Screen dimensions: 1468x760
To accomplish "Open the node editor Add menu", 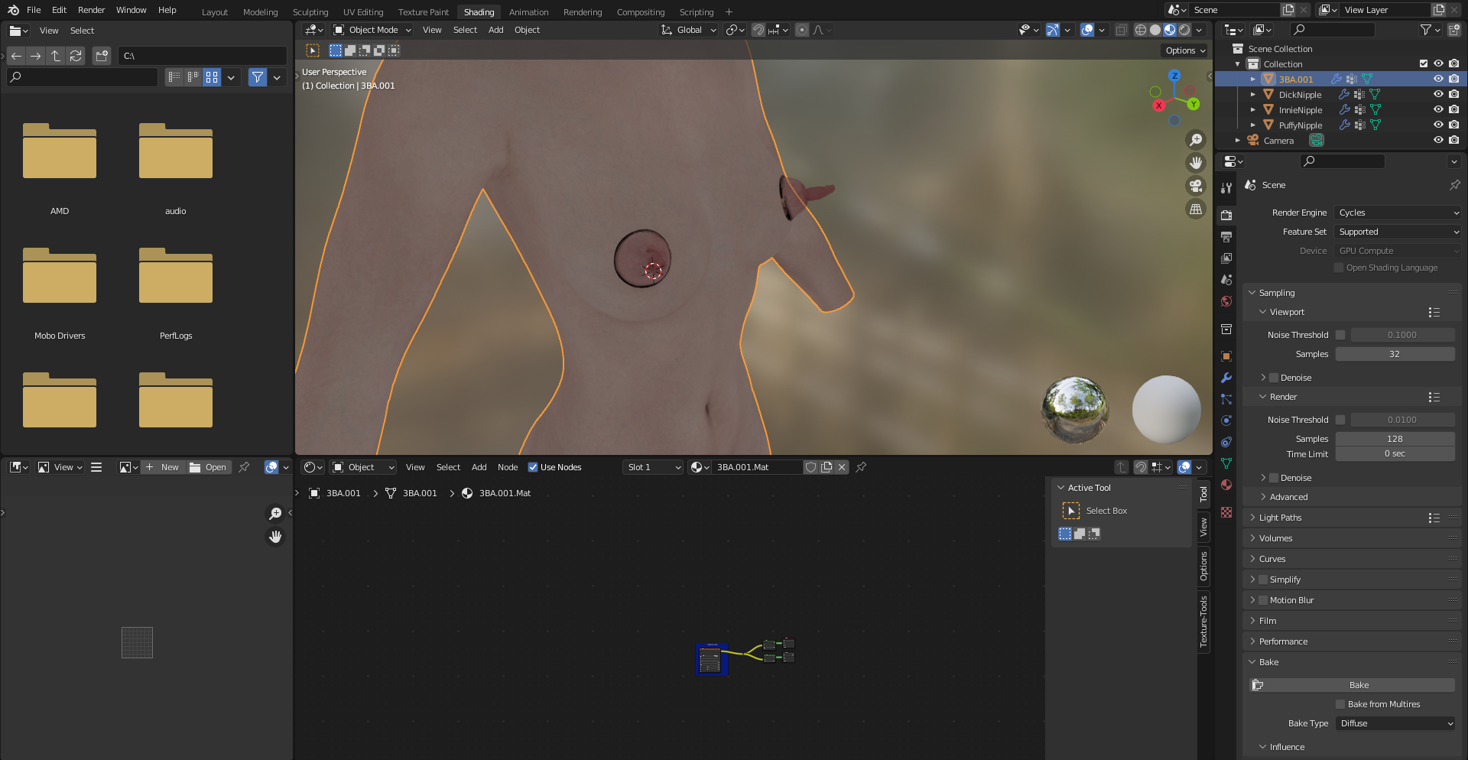I will (x=479, y=467).
